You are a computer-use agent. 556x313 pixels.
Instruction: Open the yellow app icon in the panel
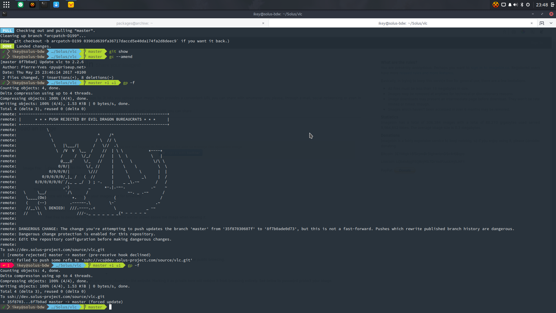[x=71, y=5]
